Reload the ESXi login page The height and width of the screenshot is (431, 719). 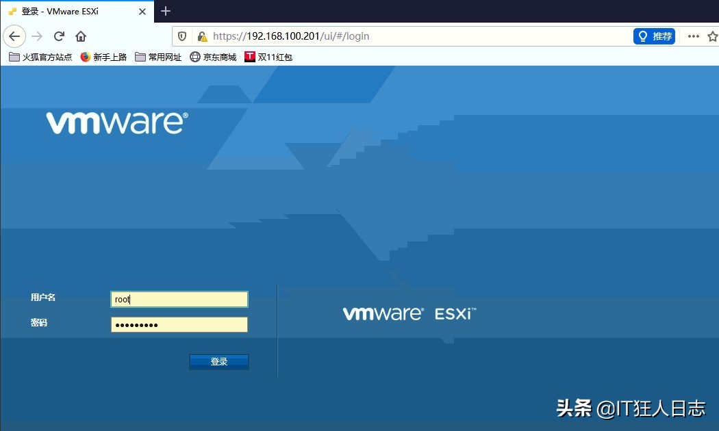58,36
